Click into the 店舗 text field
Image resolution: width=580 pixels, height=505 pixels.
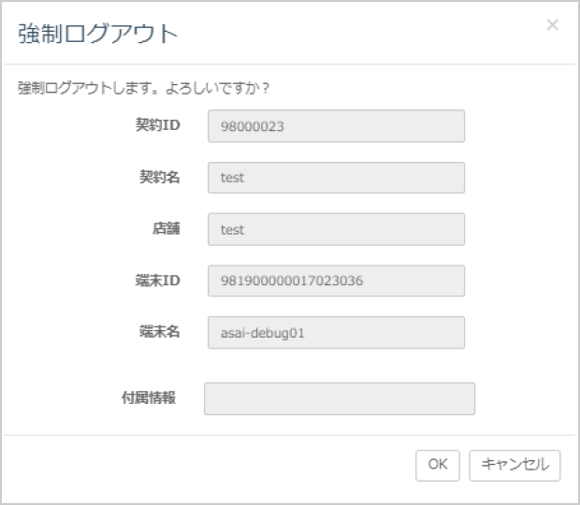coord(336,229)
